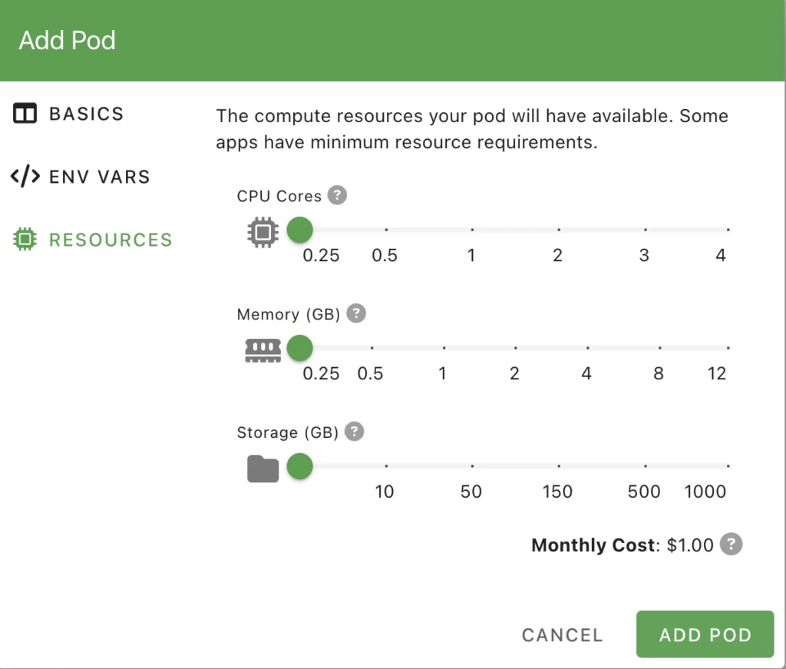This screenshot has width=786, height=669.
Task: Set Storage slider to 1000 GB
Action: point(726,465)
